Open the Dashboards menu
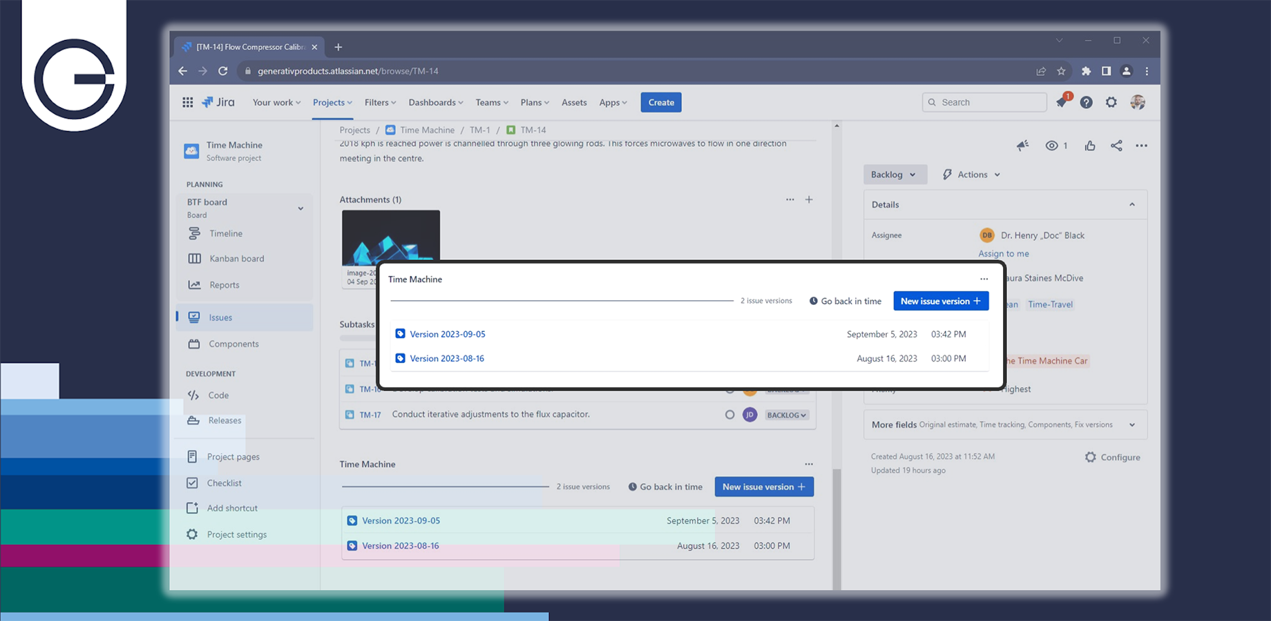Viewport: 1271px width, 621px height. [435, 103]
